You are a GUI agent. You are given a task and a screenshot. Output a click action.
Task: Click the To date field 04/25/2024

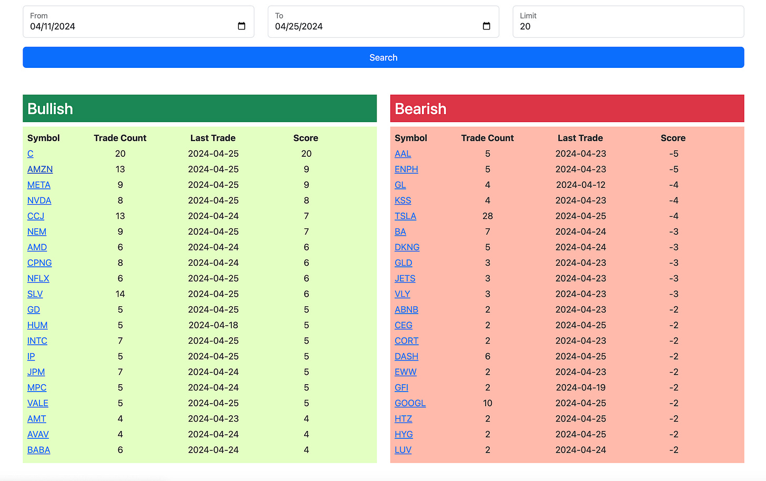(x=384, y=22)
